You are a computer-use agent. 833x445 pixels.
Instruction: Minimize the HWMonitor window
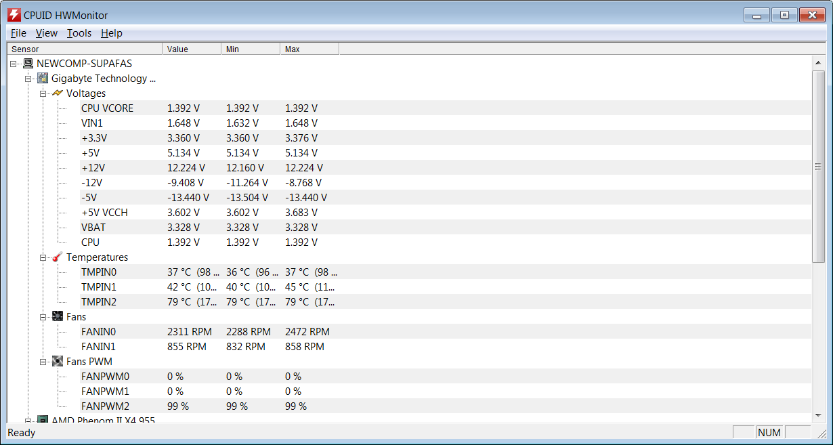756,15
